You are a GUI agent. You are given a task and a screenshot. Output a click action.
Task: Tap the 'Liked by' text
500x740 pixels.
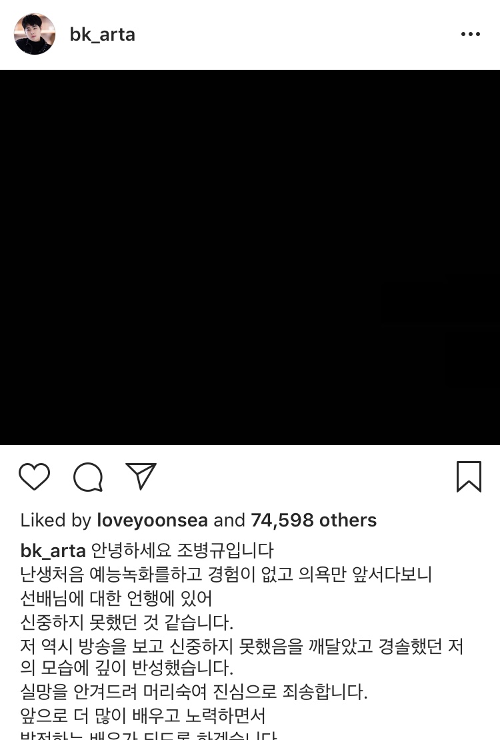55,520
